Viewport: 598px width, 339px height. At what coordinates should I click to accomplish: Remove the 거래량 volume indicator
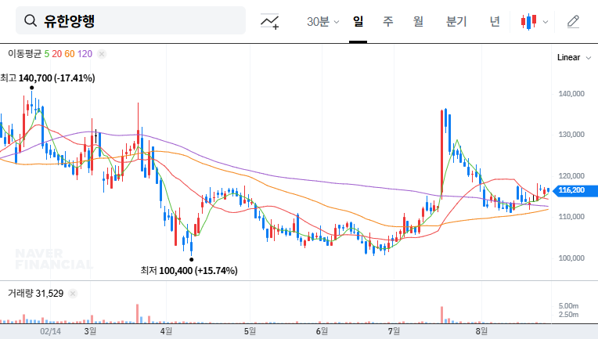pyautogui.click(x=73, y=294)
